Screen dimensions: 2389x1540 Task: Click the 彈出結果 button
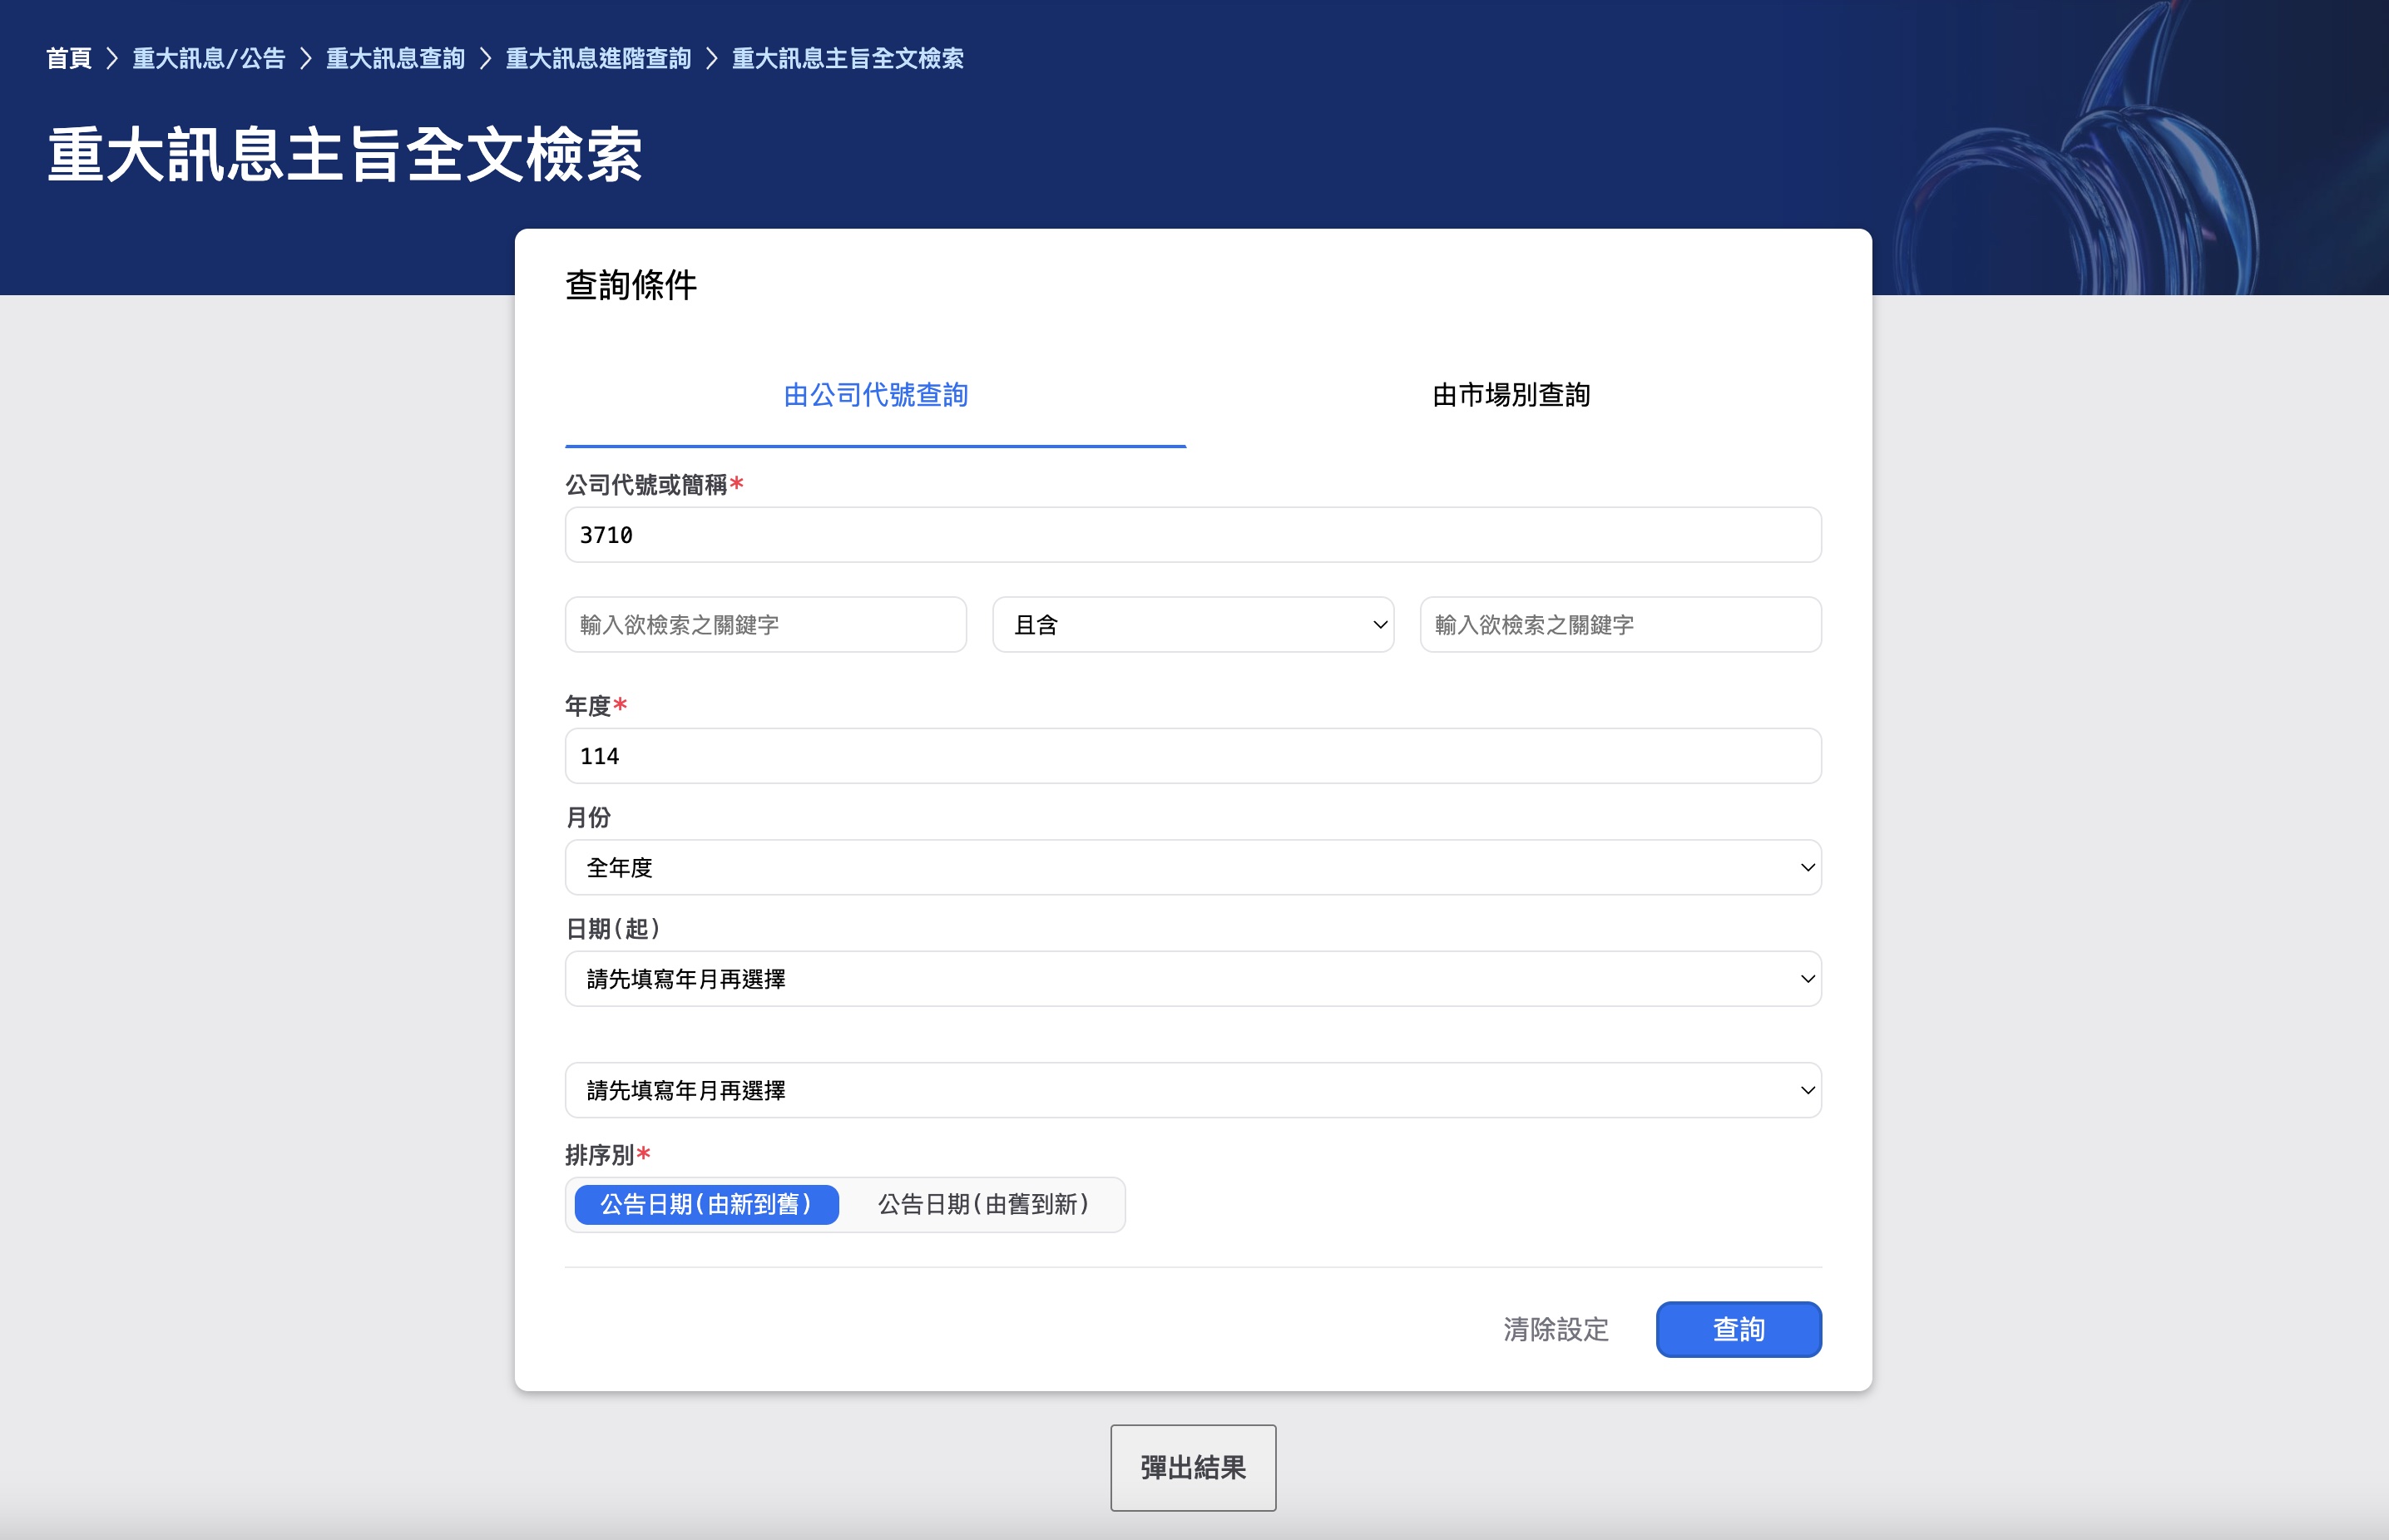tap(1193, 1467)
